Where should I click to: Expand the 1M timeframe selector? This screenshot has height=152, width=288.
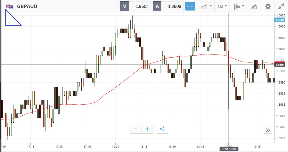pyautogui.click(x=222, y=6)
